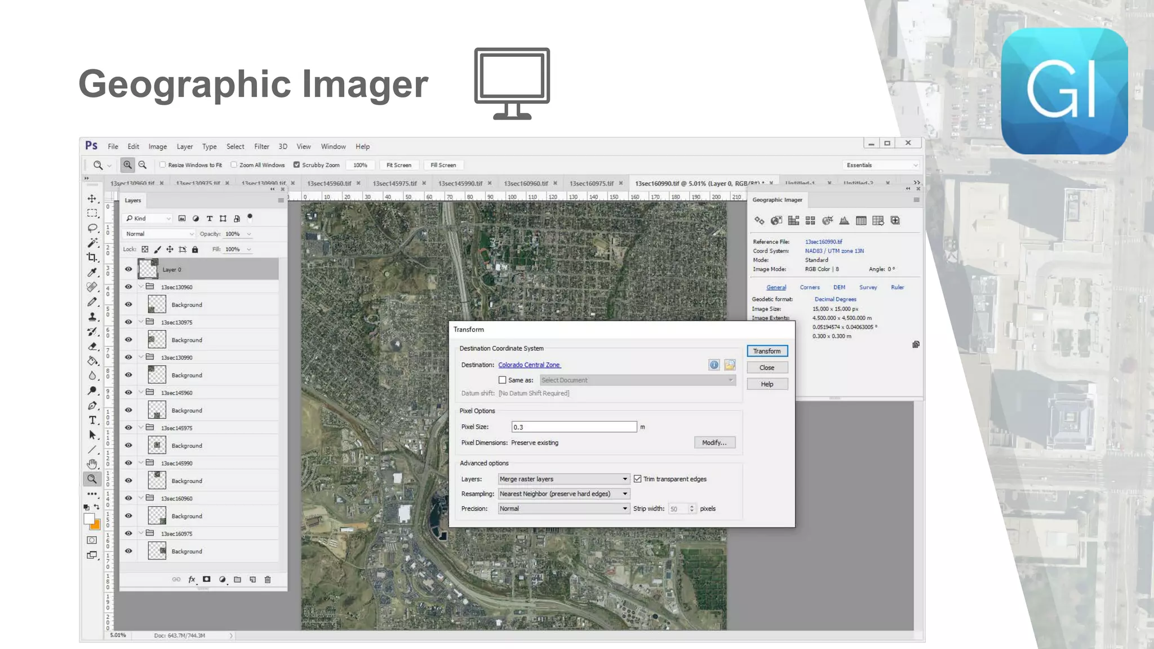The height and width of the screenshot is (649, 1154).
Task: Hide the 13sec145975 group visibility
Action: tap(128, 428)
